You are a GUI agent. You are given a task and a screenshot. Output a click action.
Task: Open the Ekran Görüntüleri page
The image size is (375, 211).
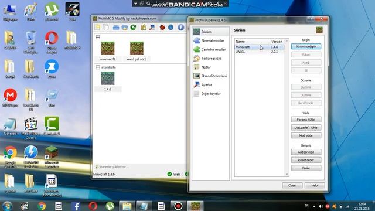[x=210, y=76]
